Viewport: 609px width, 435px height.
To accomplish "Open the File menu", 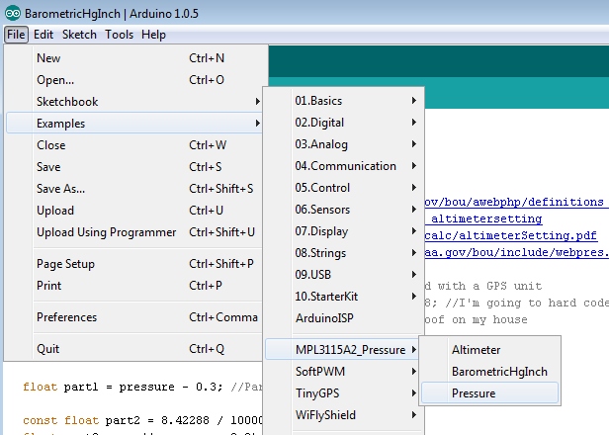I will click(16, 35).
